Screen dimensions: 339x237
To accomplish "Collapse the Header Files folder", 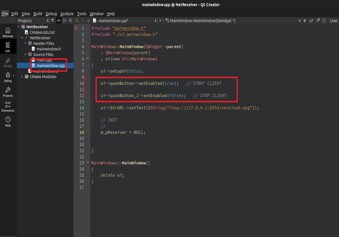I will (x=26, y=43).
